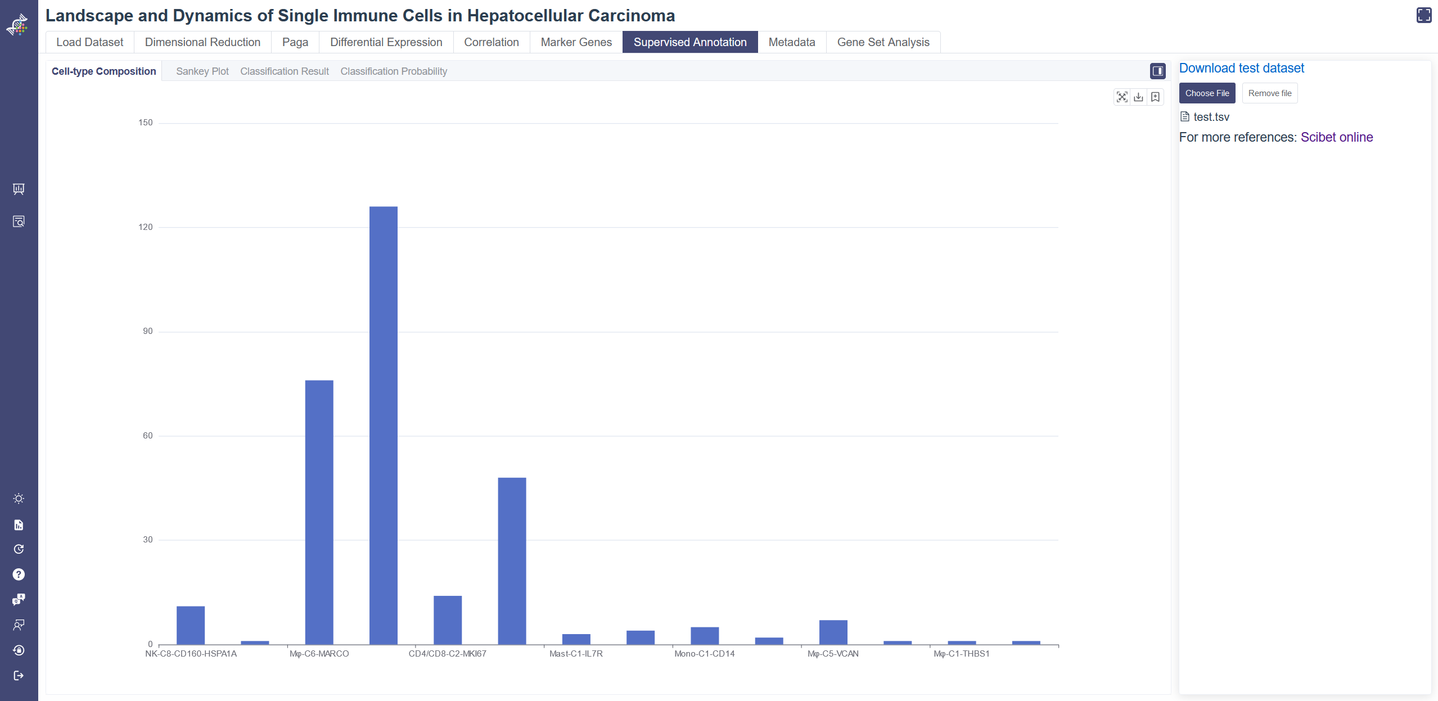Download the chart image
The height and width of the screenshot is (701, 1438).
pyautogui.click(x=1138, y=97)
